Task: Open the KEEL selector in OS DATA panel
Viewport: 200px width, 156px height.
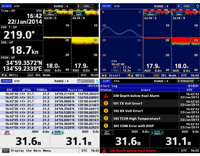Action: pyautogui.click(x=85, y=6)
